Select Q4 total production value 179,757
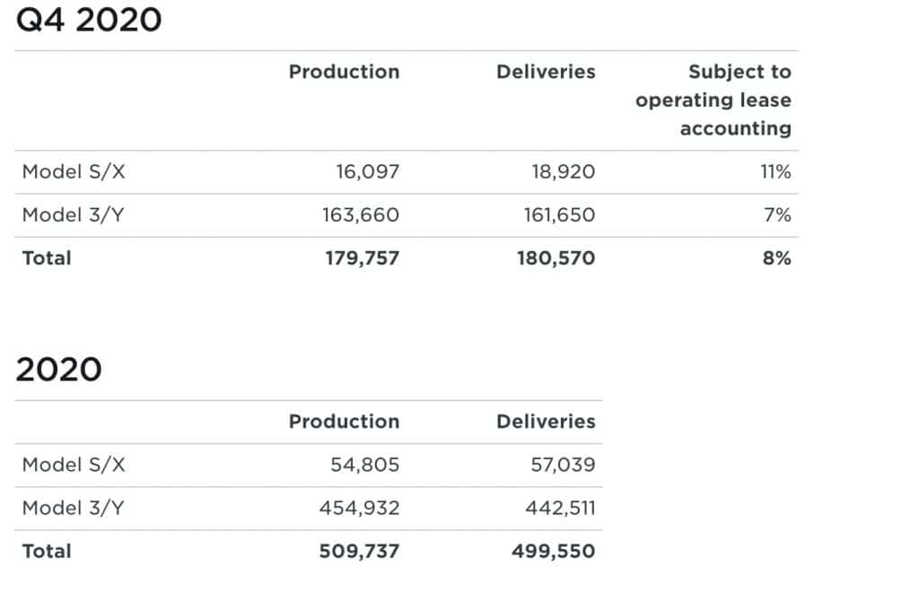This screenshot has width=919, height=601. coord(361,258)
